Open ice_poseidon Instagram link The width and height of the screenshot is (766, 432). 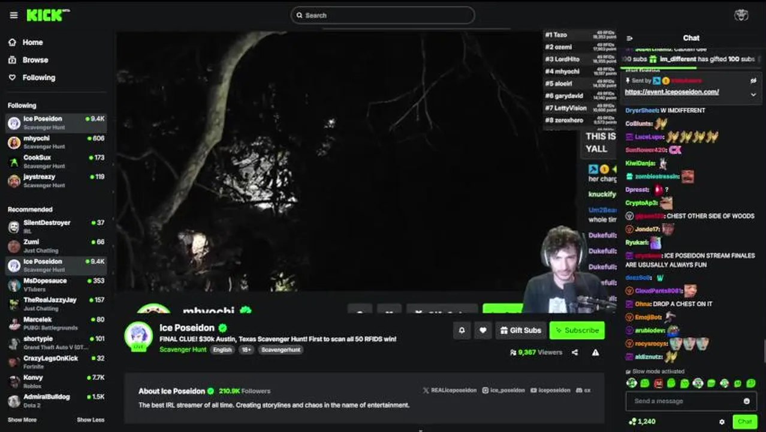pos(503,390)
